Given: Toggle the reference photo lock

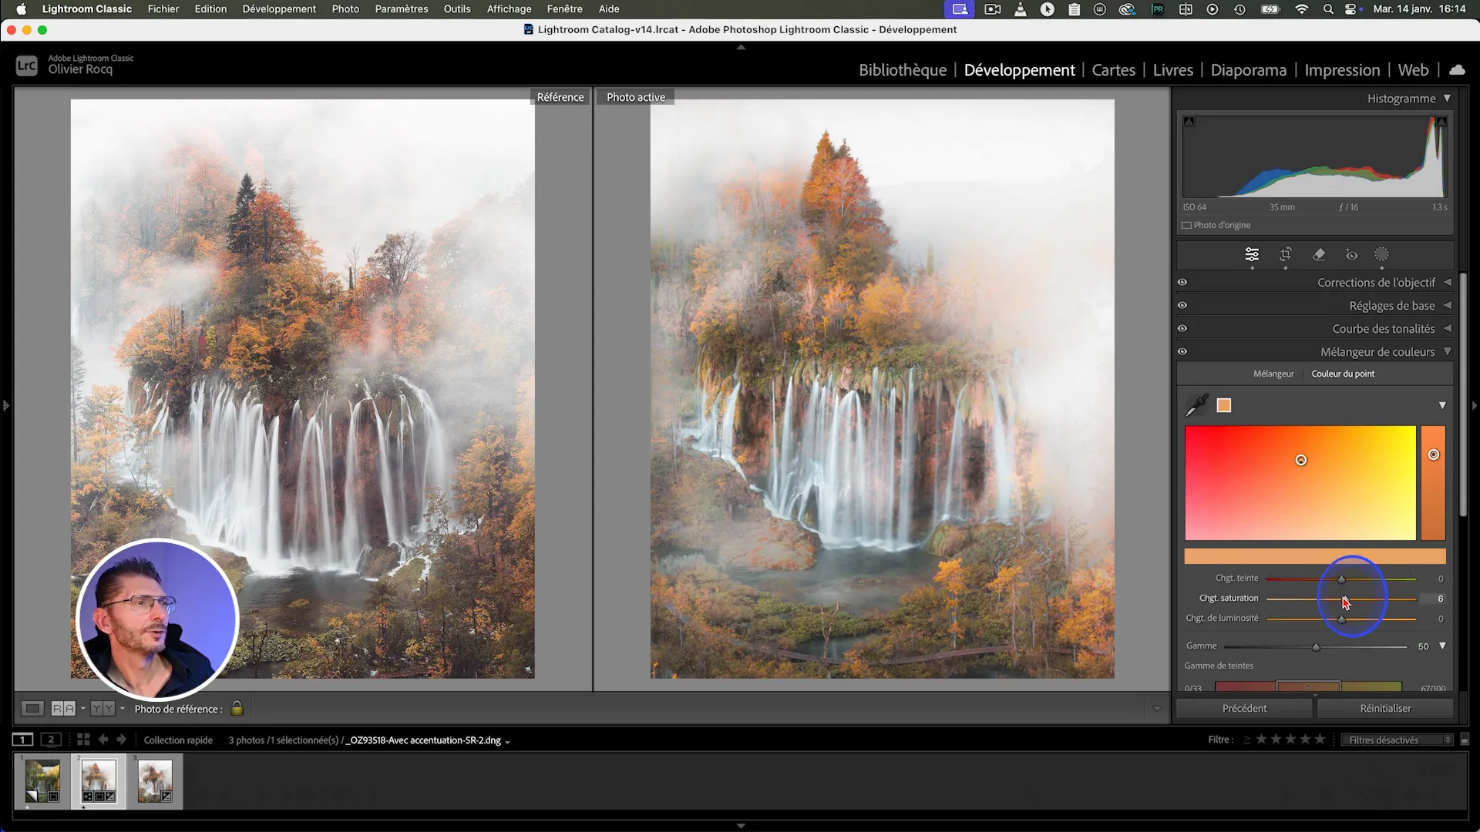Looking at the screenshot, I should (237, 708).
